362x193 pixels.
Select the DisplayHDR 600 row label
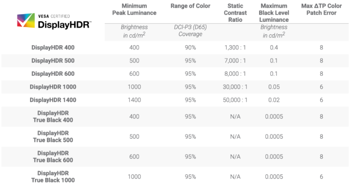[x=53, y=74]
